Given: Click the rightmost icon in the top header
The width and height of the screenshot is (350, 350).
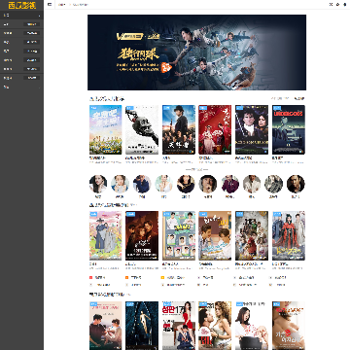Looking at the screenshot, I should (343, 5).
